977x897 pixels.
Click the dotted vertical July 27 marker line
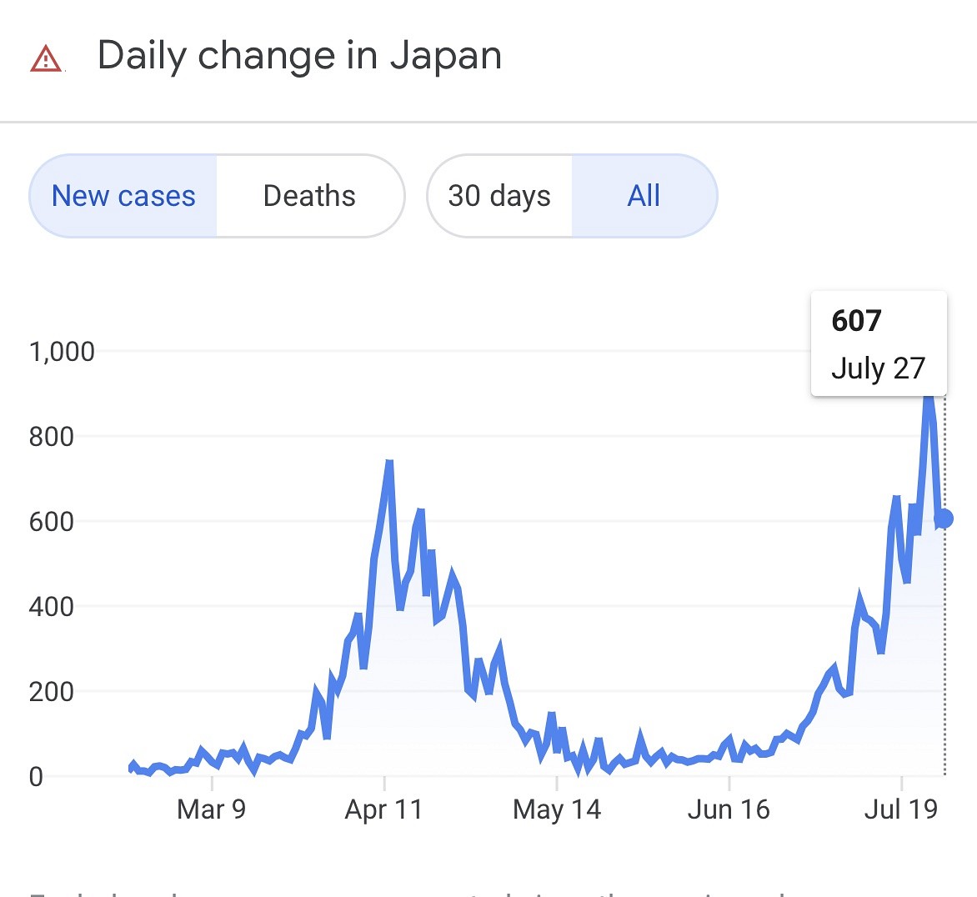click(944, 667)
